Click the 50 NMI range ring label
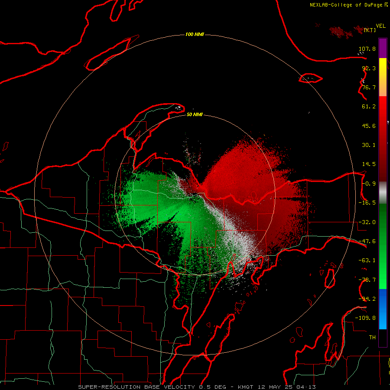Viewport: 390px width, 390px height. (x=195, y=114)
